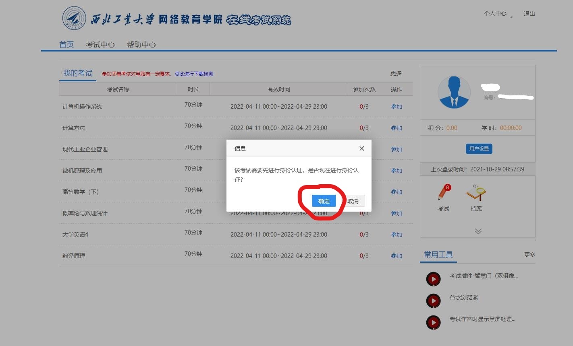Click 参加 next to 编译原理 exam
This screenshot has width=573, height=346.
[396, 255]
